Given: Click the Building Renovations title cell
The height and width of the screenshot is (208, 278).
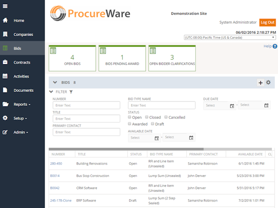Looking at the screenshot, I should pyautogui.click(x=92, y=164).
